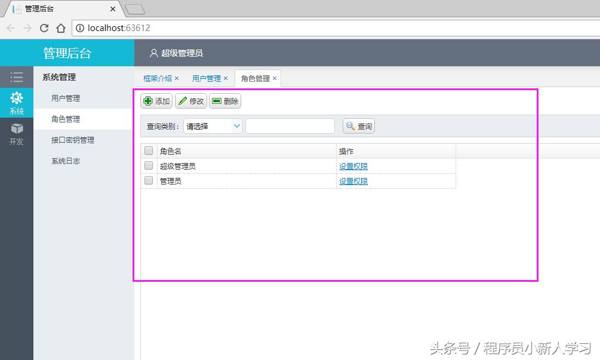
Task: Switch to the 框架介绍 tab
Action: click(x=157, y=78)
